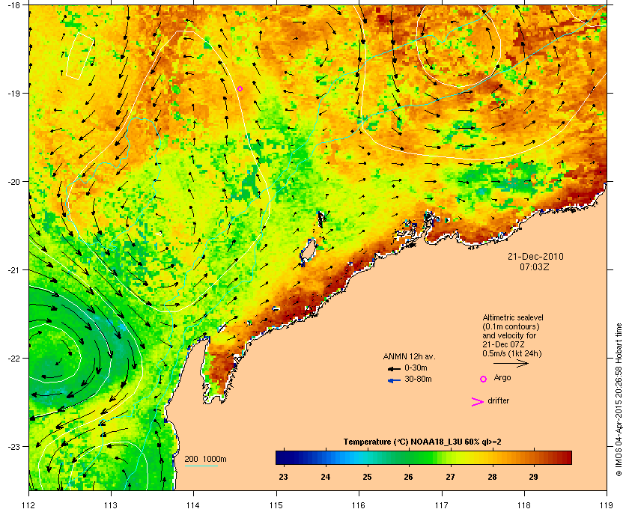This screenshot has width=629, height=509.
Task: Click the '0.5m/s (1kt 24h)' scale text
Action: click(x=512, y=353)
